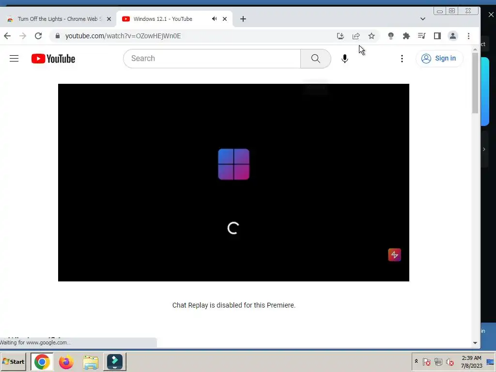The image size is (496, 372).
Task: Click the YouTube logo
Action: 53,59
